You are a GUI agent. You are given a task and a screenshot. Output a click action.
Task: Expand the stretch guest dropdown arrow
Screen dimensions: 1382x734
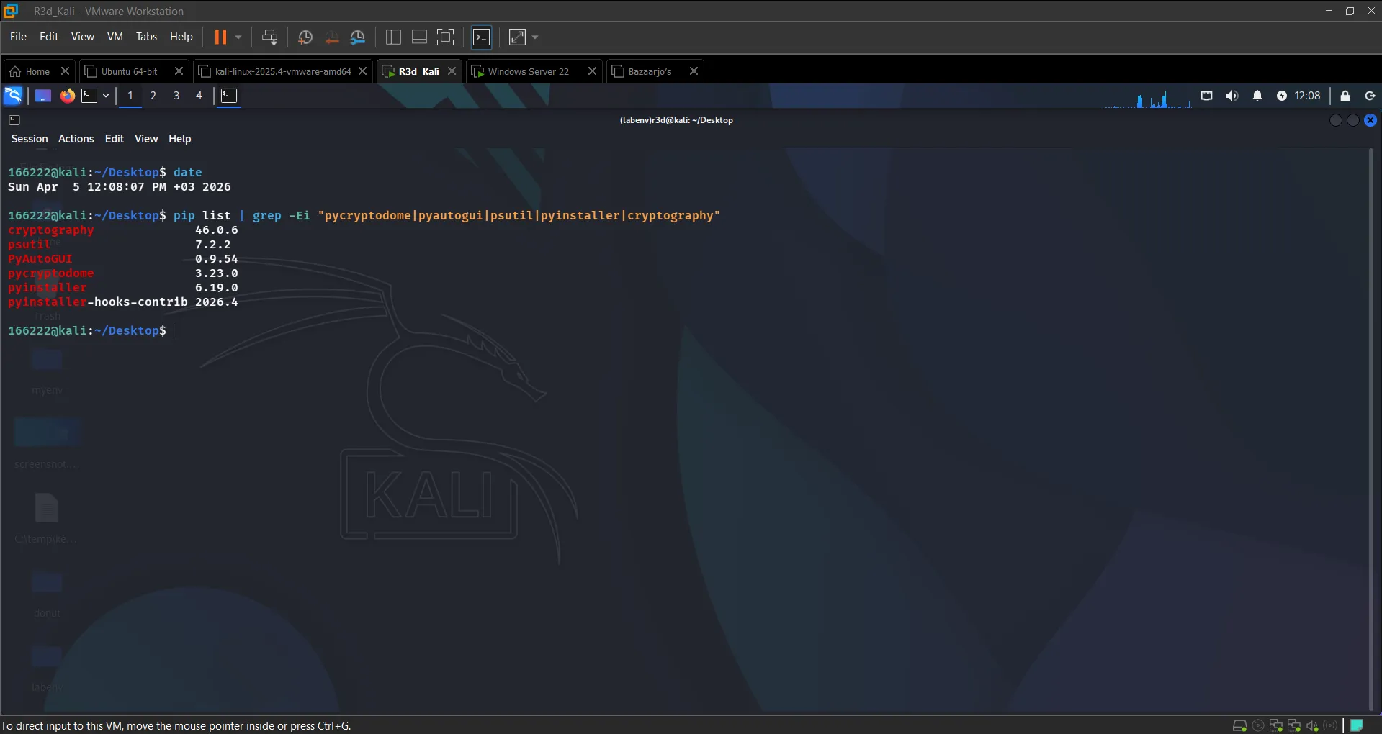[x=535, y=37]
